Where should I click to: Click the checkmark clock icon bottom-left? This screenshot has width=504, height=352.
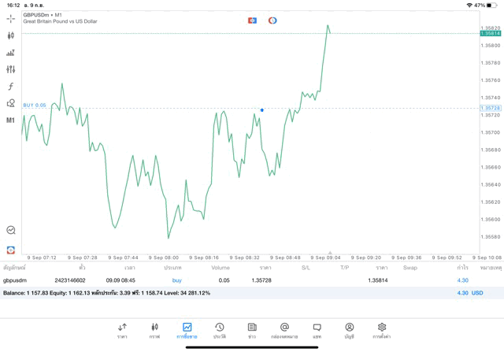coord(11,230)
